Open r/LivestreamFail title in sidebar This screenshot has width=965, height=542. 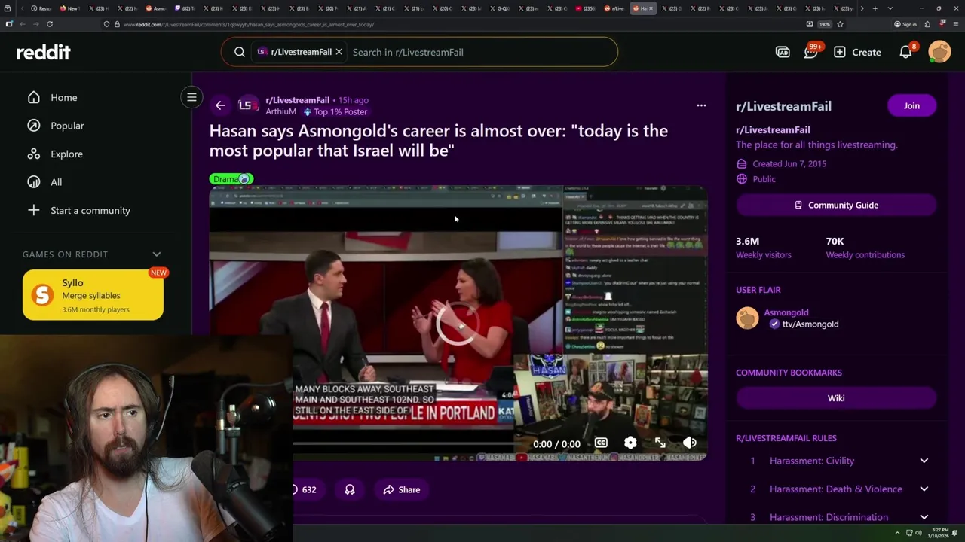[783, 106]
